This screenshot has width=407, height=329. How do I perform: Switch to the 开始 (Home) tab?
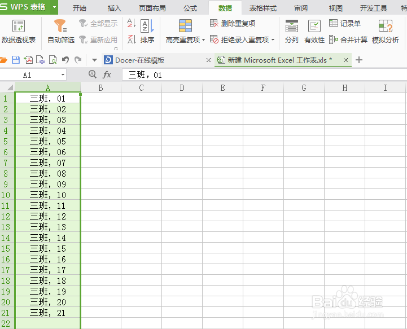[80, 8]
